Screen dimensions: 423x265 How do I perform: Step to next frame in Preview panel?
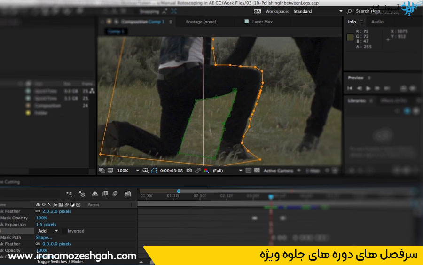point(377,88)
